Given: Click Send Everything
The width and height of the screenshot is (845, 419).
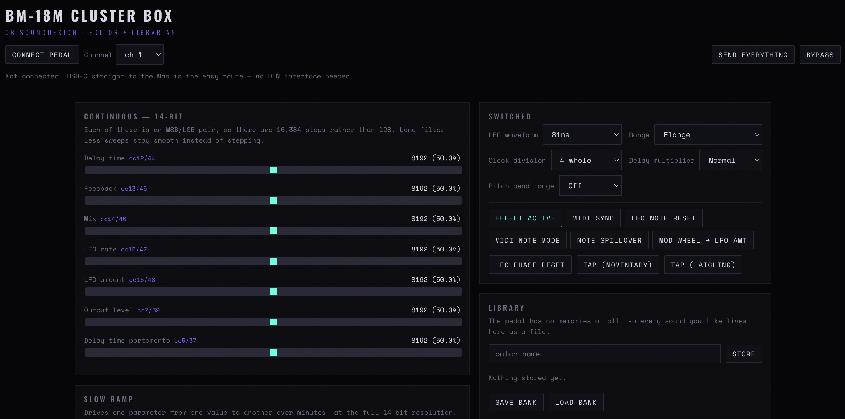Looking at the screenshot, I should click(x=753, y=55).
